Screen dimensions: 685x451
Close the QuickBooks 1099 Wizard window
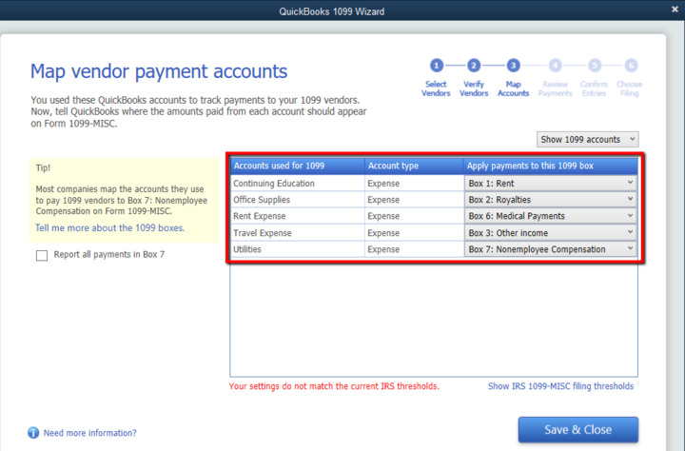point(675,10)
